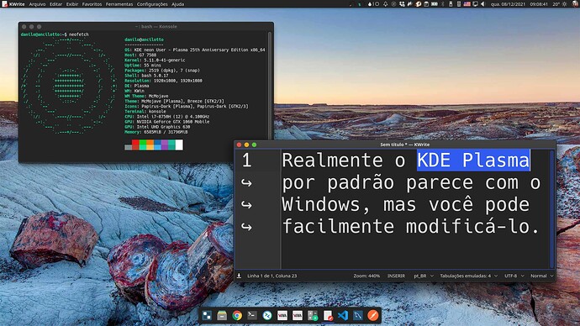Screen dimensions: 580x326
Task: Open the application launcher in the dock
Action: [x=207, y=315]
